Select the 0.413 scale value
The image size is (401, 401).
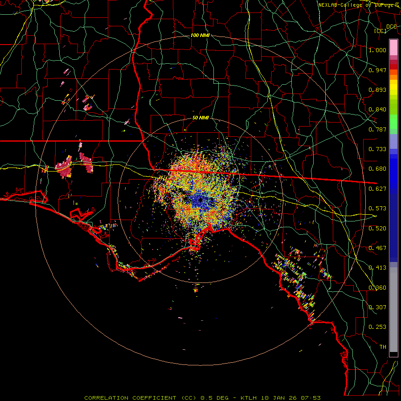coord(377,268)
